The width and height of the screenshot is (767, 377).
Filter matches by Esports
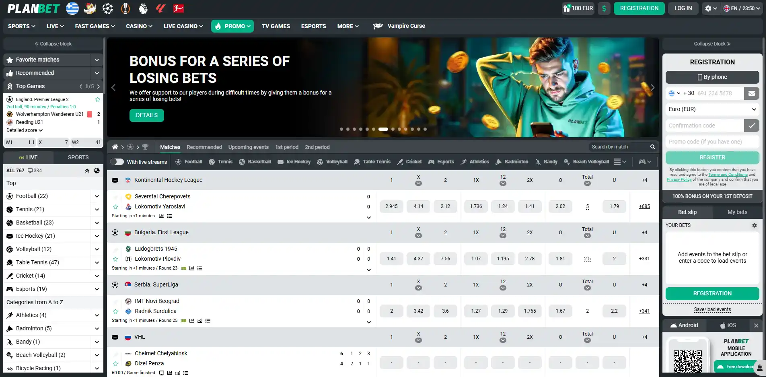pos(441,162)
